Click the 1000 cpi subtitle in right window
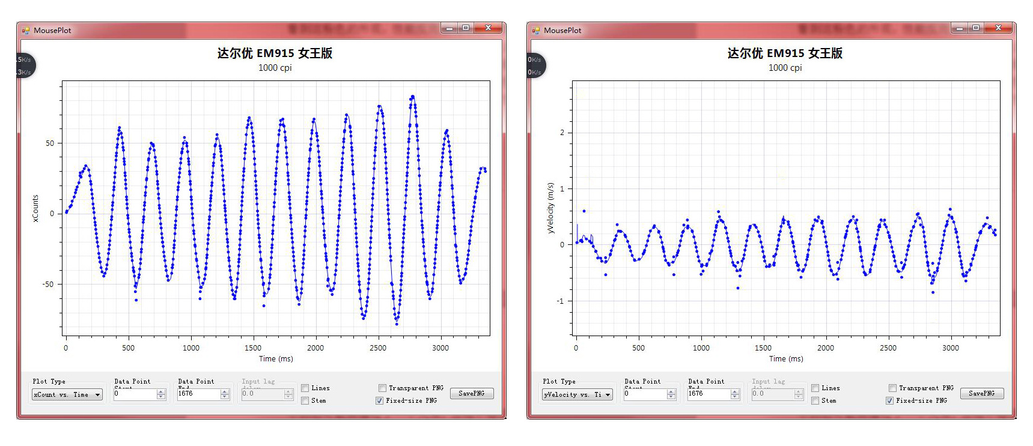 tap(785, 68)
